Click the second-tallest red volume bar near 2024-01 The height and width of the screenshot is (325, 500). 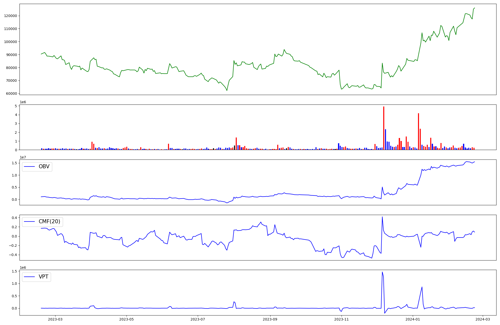(x=418, y=131)
